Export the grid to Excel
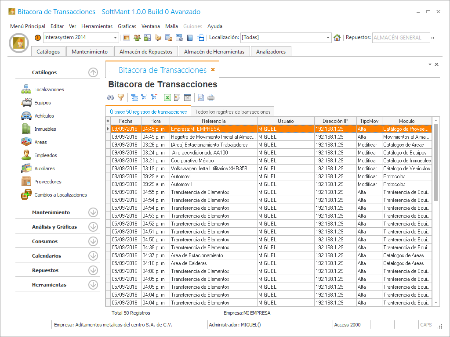450x337 pixels. point(167,97)
